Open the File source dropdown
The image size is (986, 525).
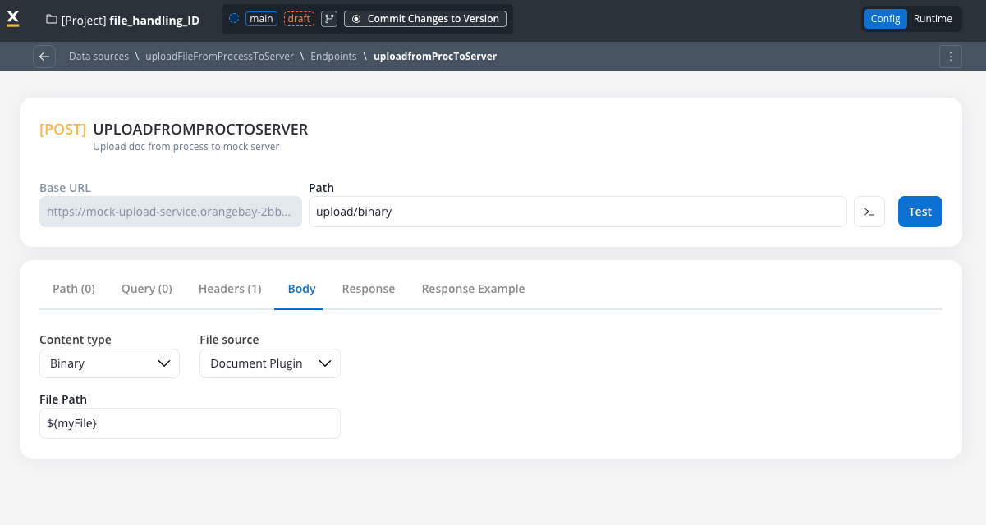269,363
